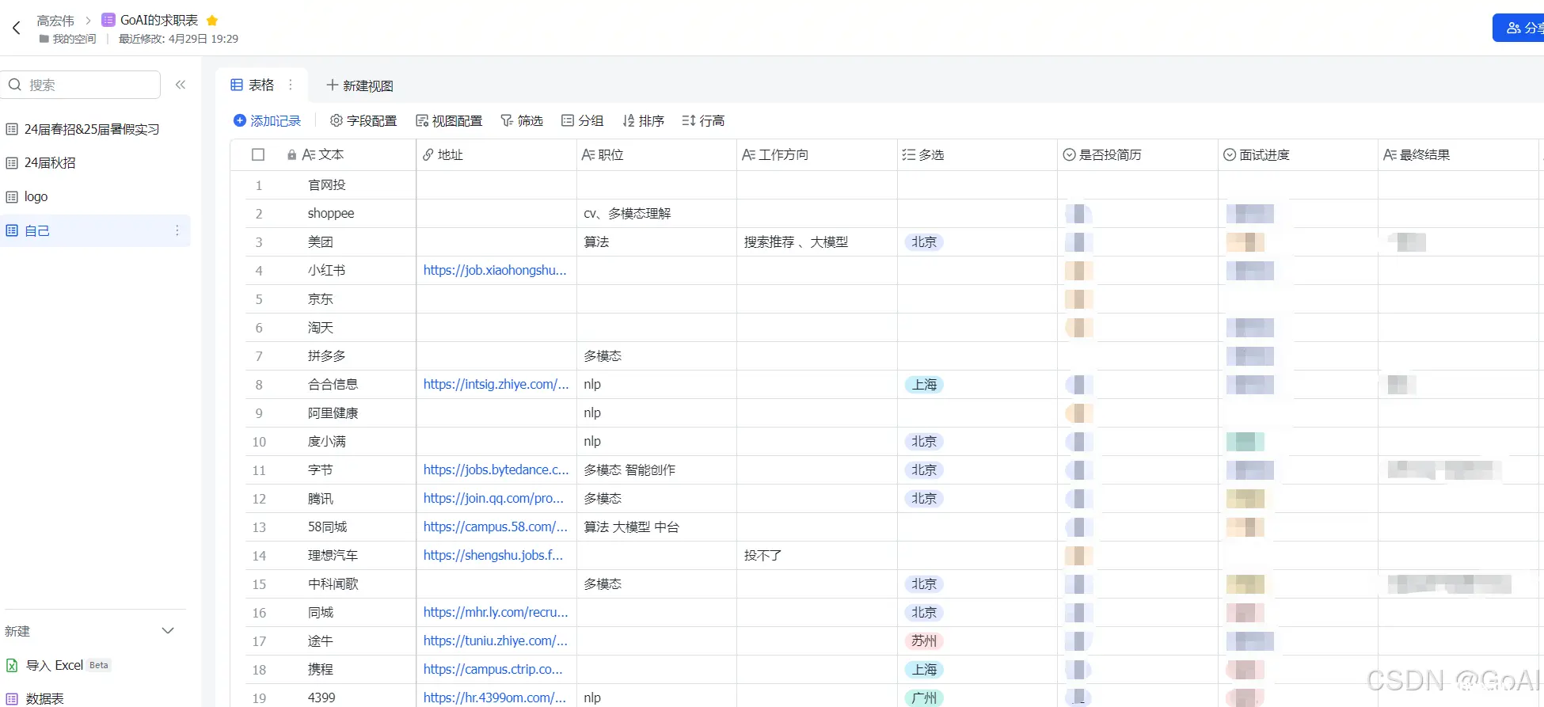Click the plus icon of 新建视图
1544x707 pixels.
point(333,85)
